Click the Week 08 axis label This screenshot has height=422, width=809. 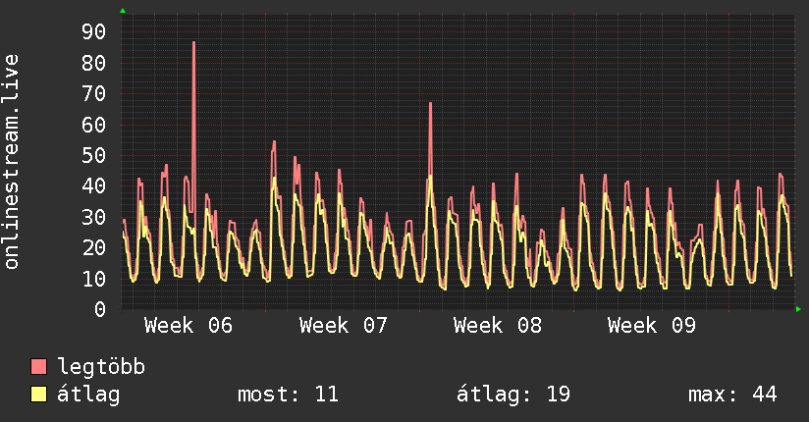tap(498, 326)
